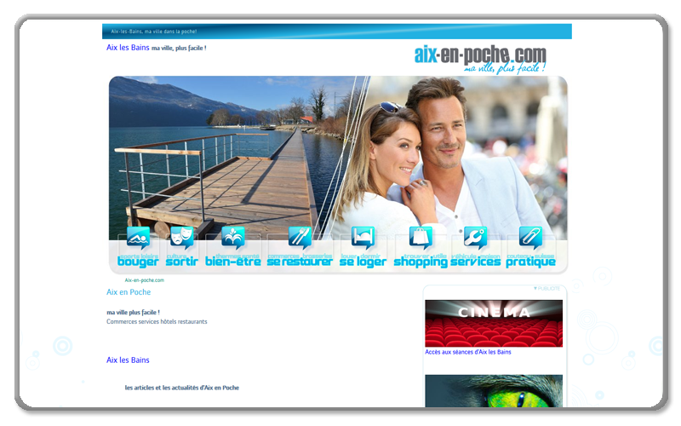Open the Aix en Poche heading link

129,292
